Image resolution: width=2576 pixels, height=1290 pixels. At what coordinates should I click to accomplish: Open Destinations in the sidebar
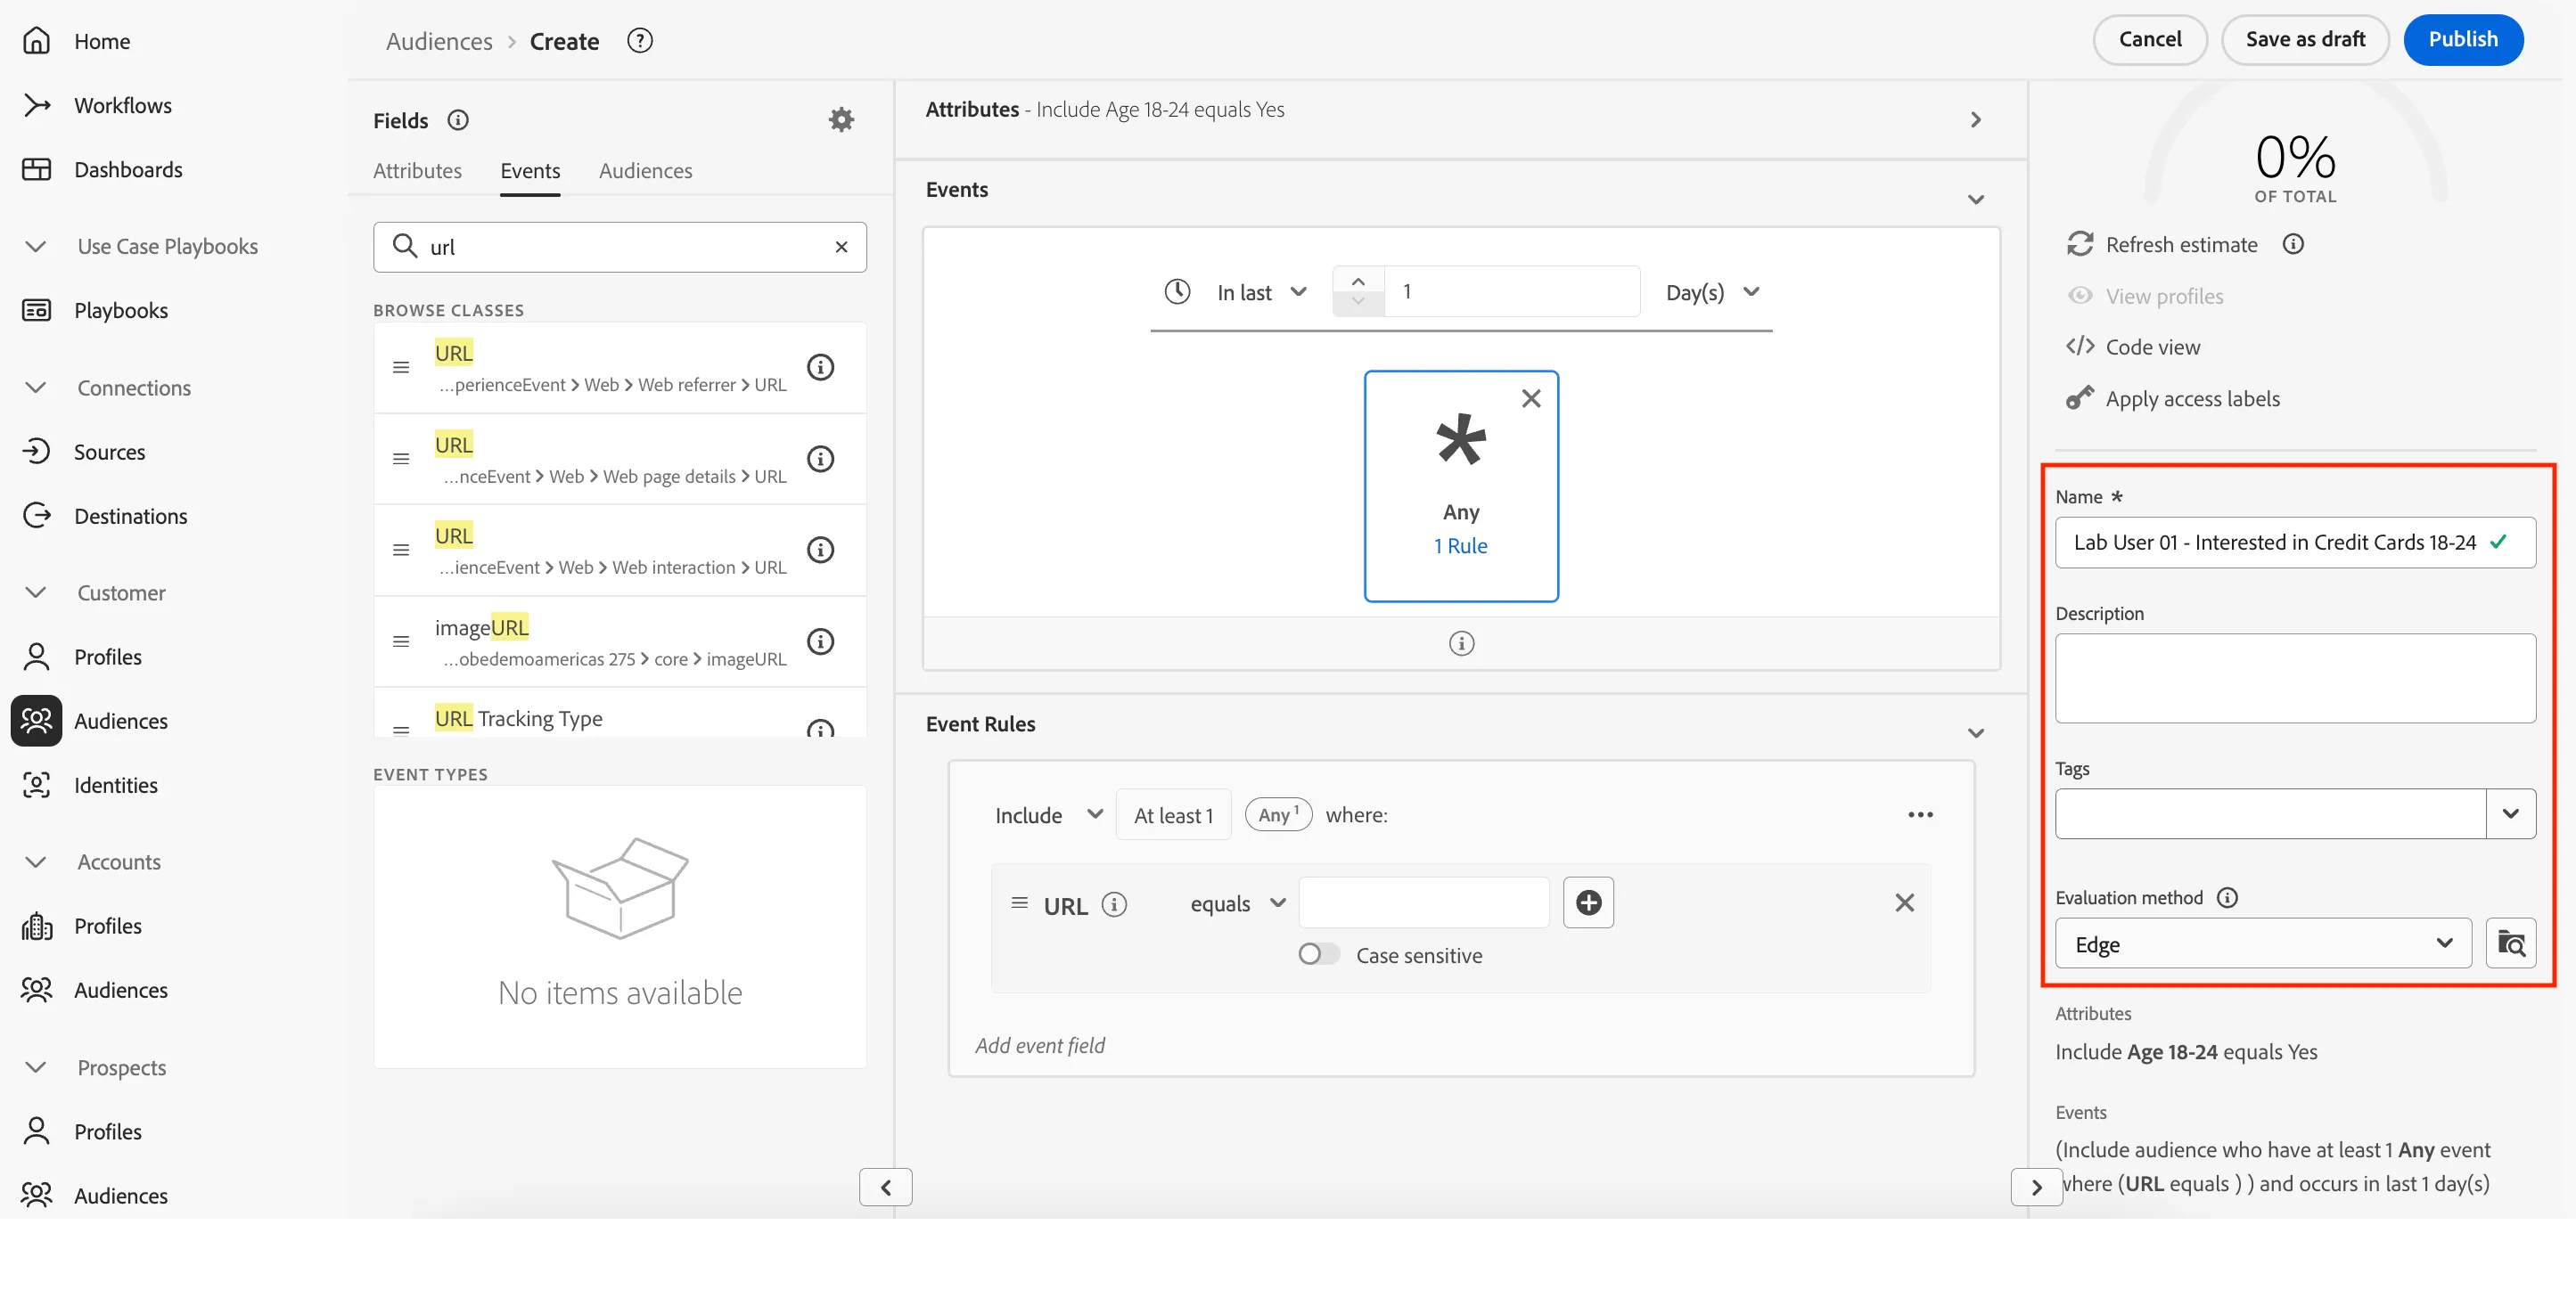[x=105, y=516]
